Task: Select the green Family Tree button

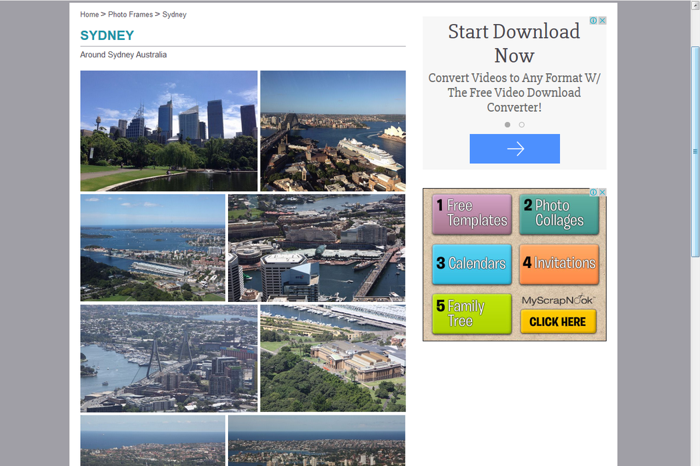Action: coord(472,313)
